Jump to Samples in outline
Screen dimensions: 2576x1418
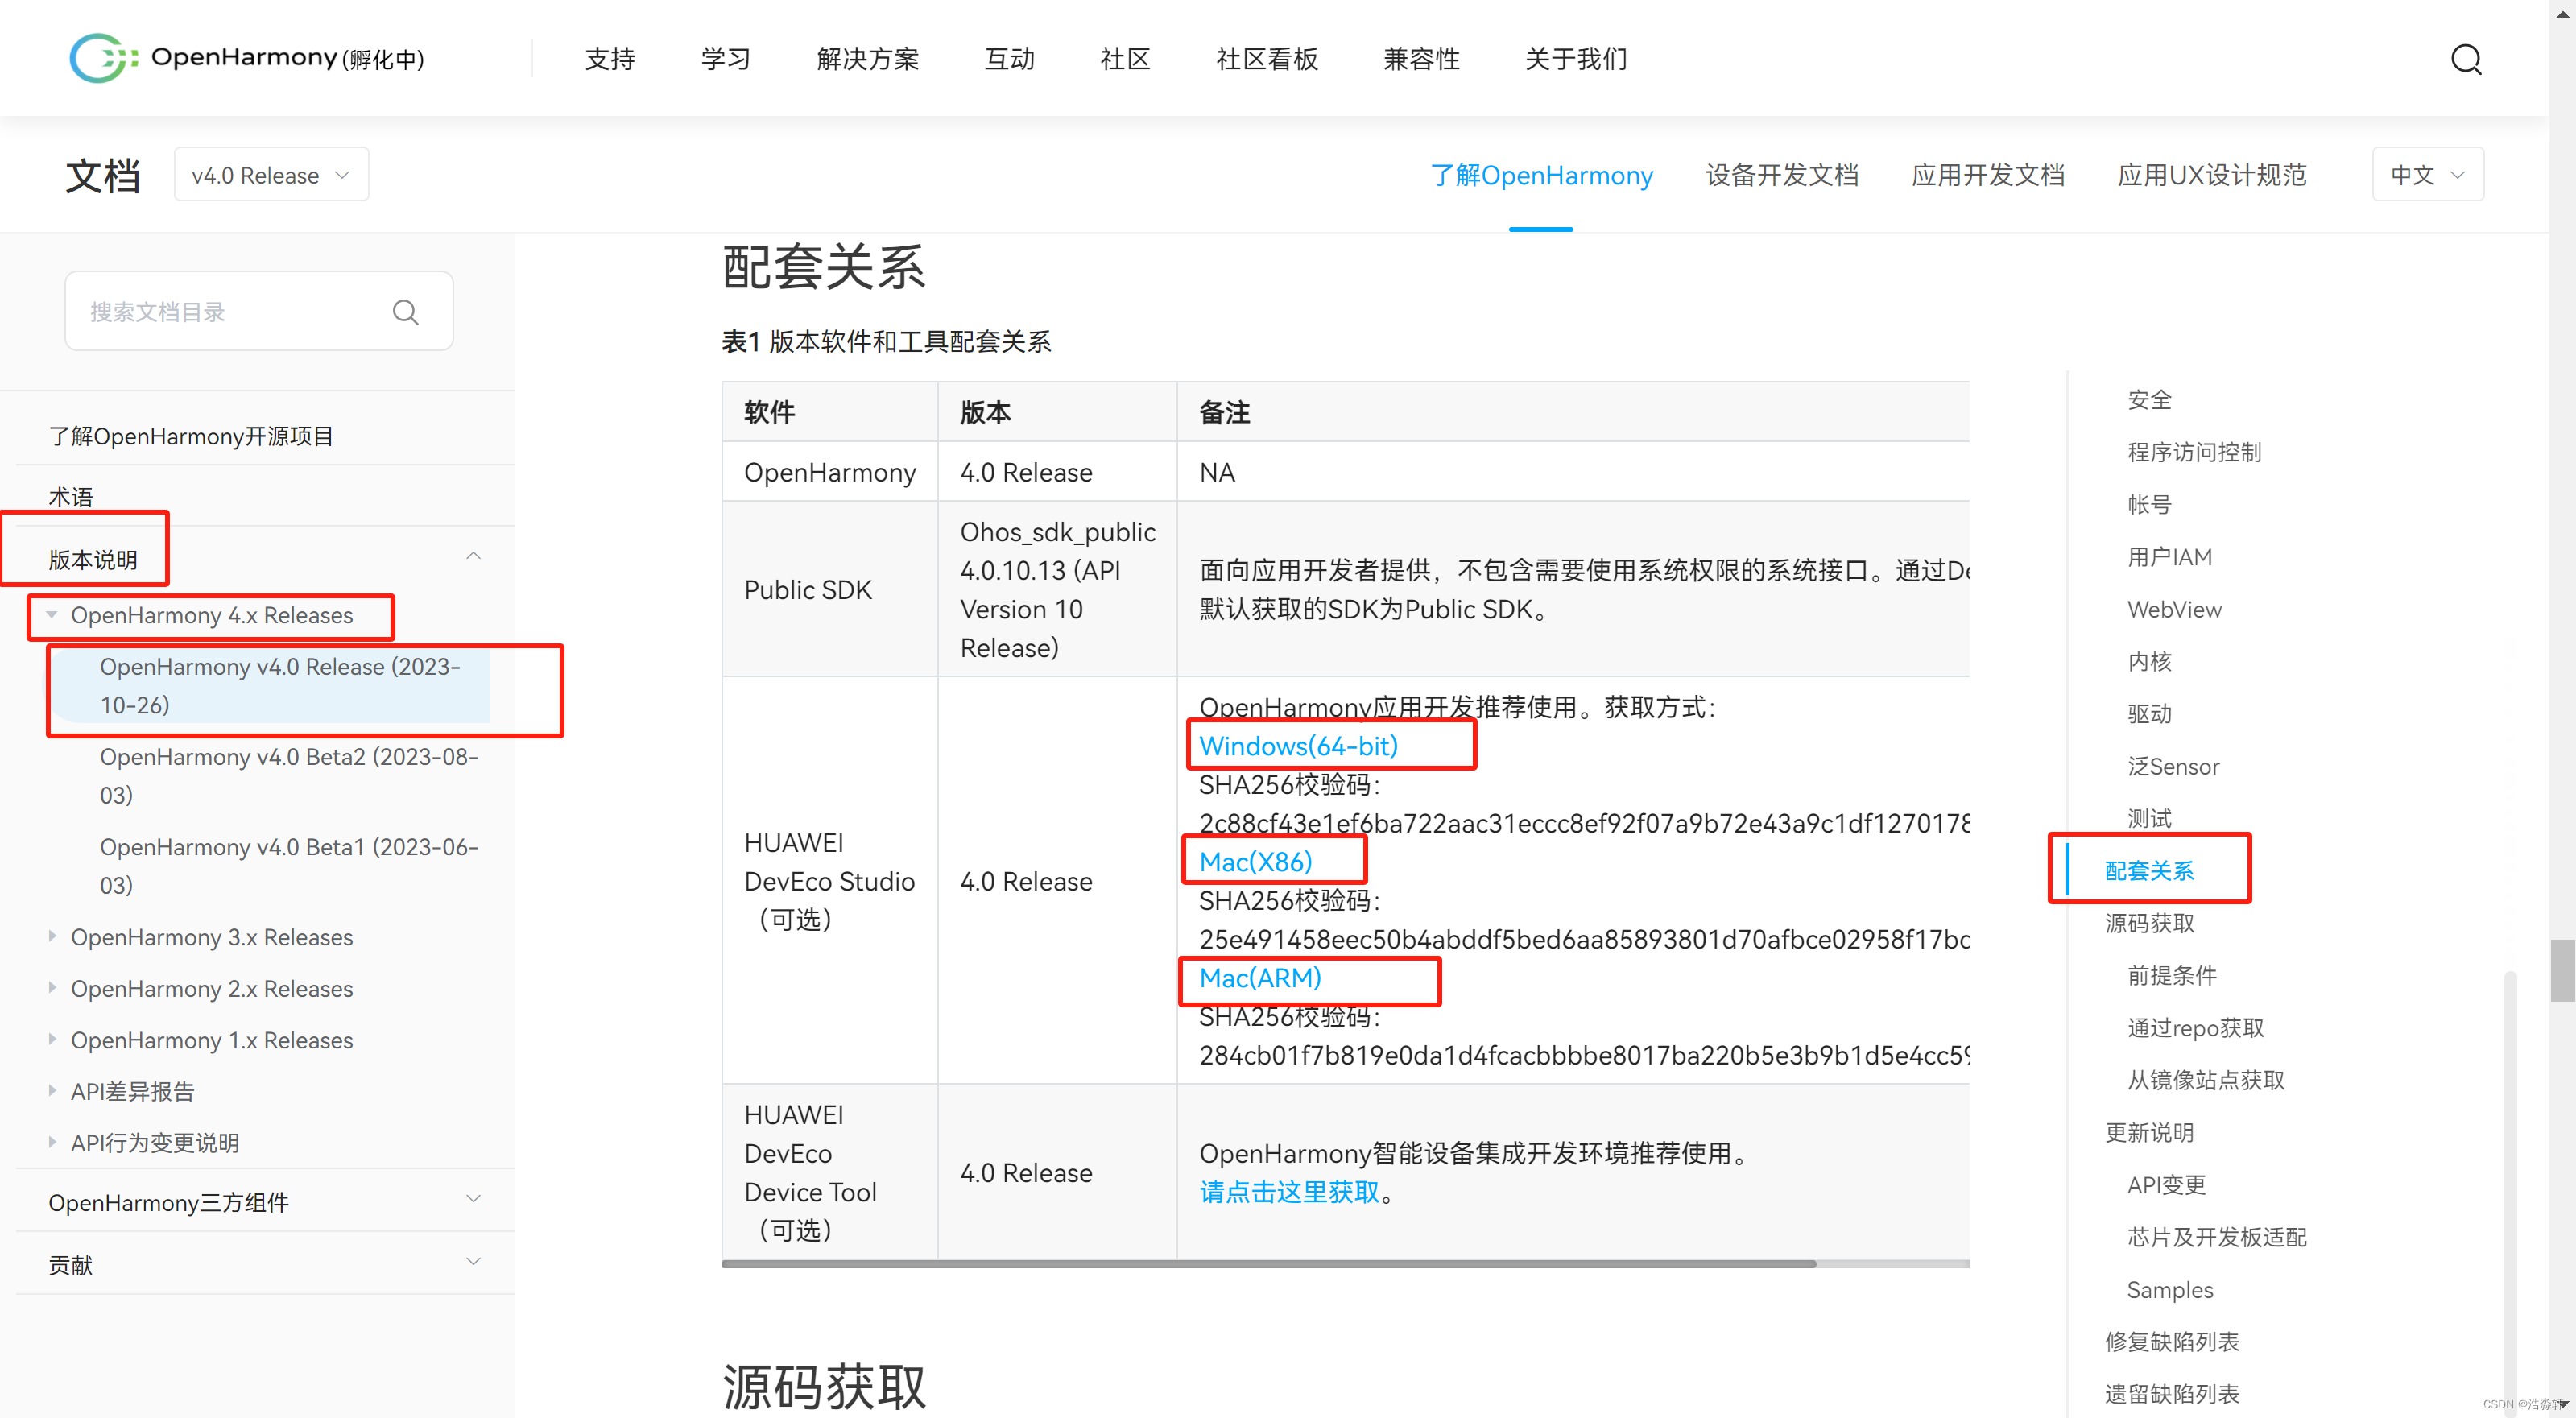pyautogui.click(x=2170, y=1290)
